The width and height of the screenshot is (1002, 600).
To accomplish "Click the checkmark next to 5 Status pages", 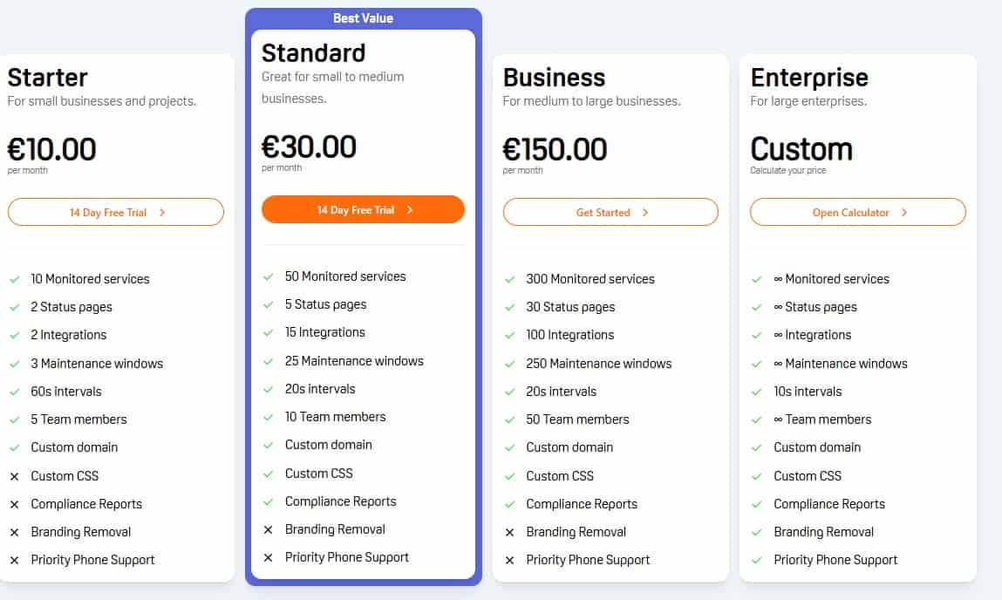I will [x=269, y=304].
